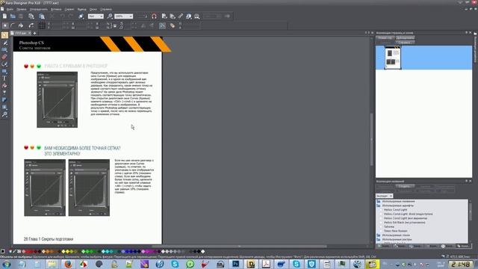The width and height of the screenshot is (478, 269).
Task: Select the Zoom tool in toolbox
Action: pos(4,114)
